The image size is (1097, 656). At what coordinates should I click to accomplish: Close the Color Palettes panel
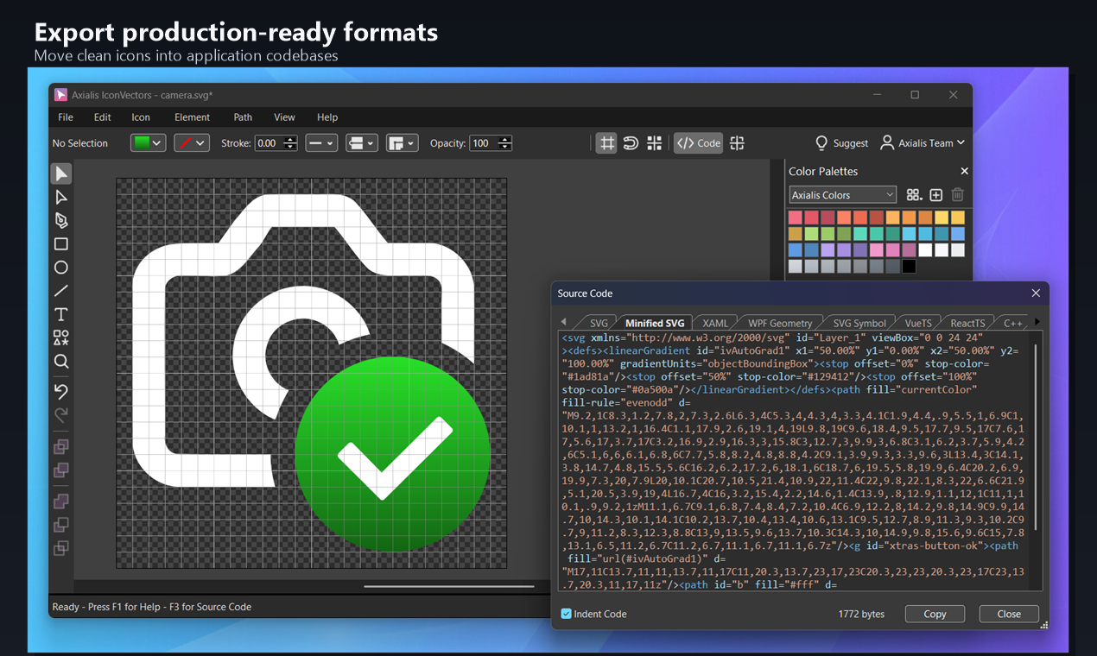coord(965,171)
